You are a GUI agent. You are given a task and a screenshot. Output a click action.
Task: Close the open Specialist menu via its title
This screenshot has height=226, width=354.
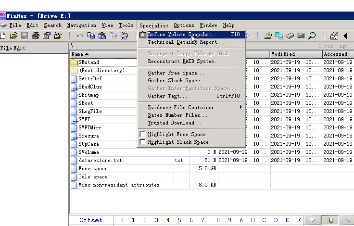coord(154,25)
